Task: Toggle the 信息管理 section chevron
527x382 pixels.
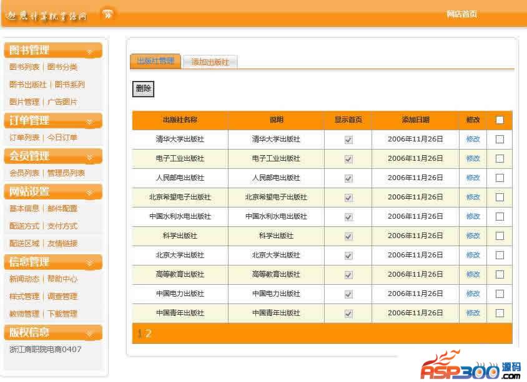Action: click(90, 264)
